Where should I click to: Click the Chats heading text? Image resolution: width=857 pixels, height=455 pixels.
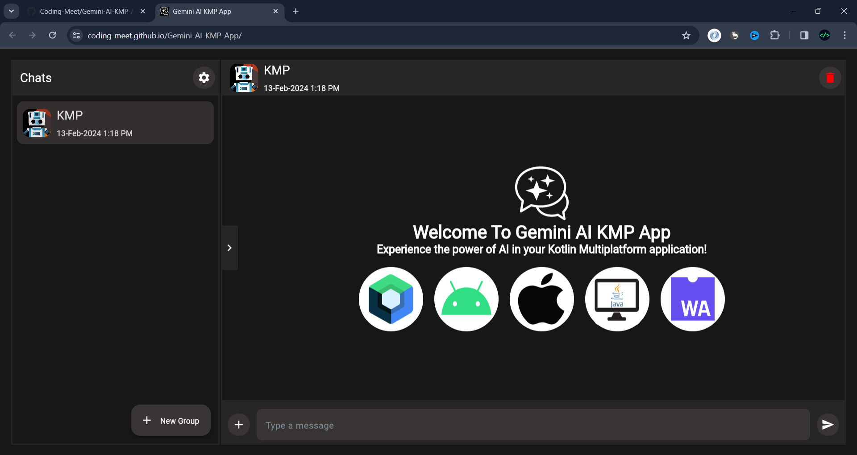(36, 78)
